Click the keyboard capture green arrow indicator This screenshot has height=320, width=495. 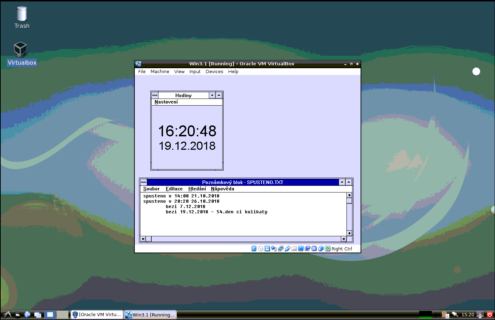click(327, 249)
